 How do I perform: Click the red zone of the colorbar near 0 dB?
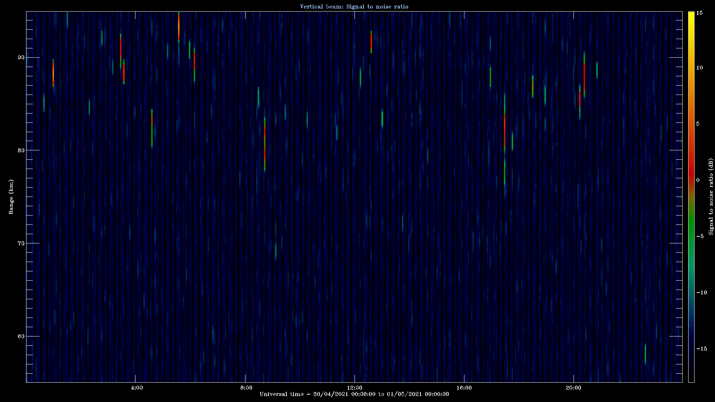(x=691, y=175)
